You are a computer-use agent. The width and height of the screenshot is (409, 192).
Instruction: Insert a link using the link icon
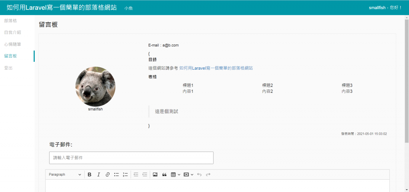(107, 174)
